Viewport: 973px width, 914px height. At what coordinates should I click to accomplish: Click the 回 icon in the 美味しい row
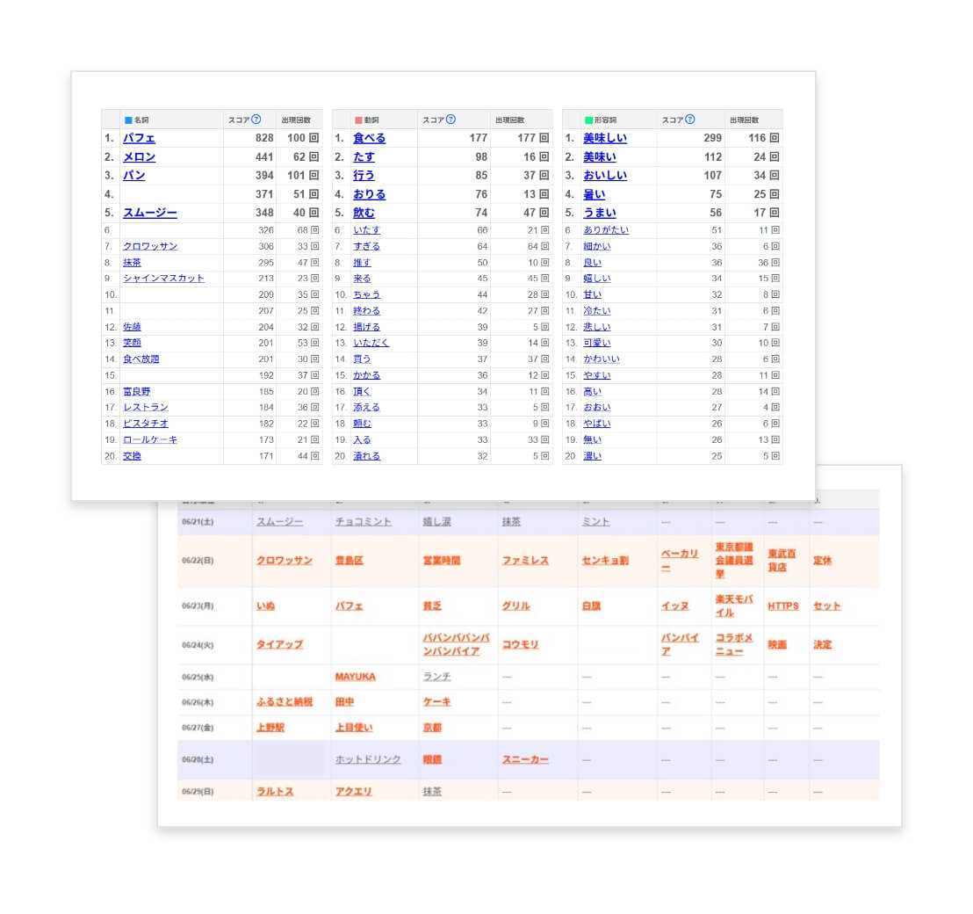tap(775, 139)
